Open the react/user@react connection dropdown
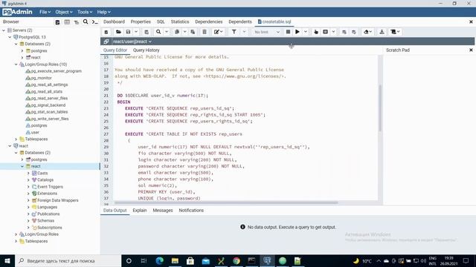The height and width of the screenshot is (267, 476). (x=132, y=42)
